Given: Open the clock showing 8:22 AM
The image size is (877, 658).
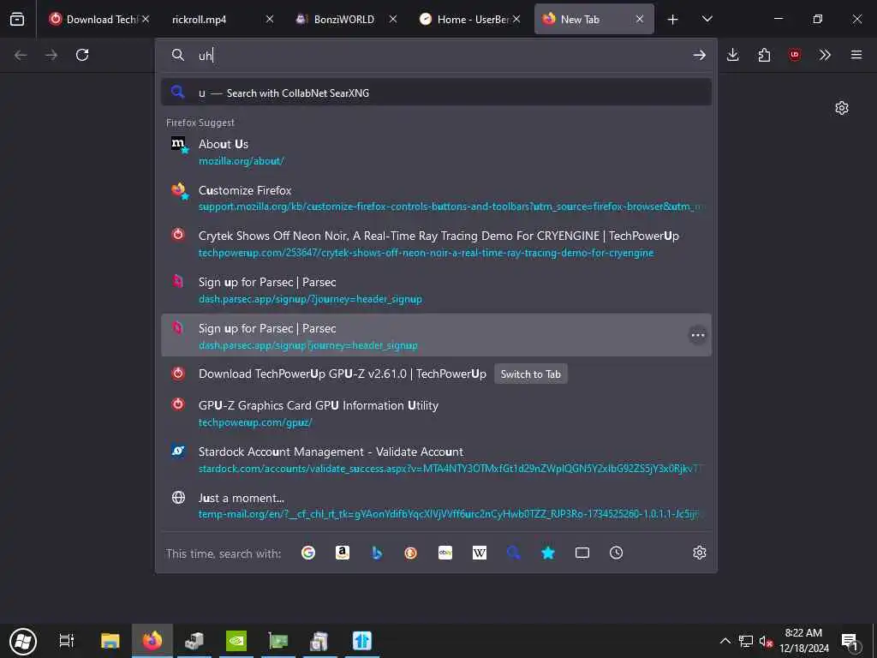Looking at the screenshot, I should (803, 641).
